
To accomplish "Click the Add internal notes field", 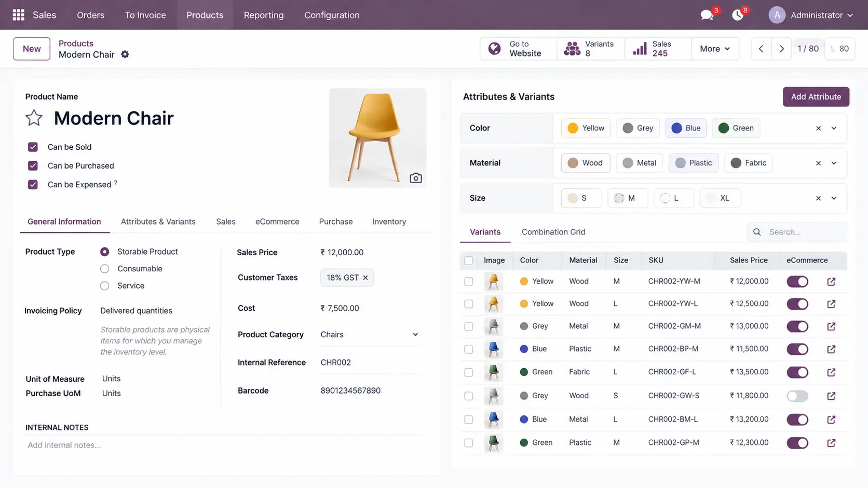I will point(224,445).
